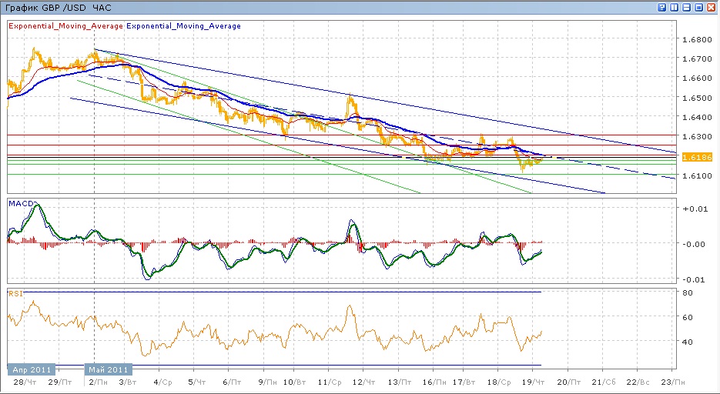Click the blue Exponential_Moving_Average legend label
The width and height of the screenshot is (720, 394).
tap(183, 26)
